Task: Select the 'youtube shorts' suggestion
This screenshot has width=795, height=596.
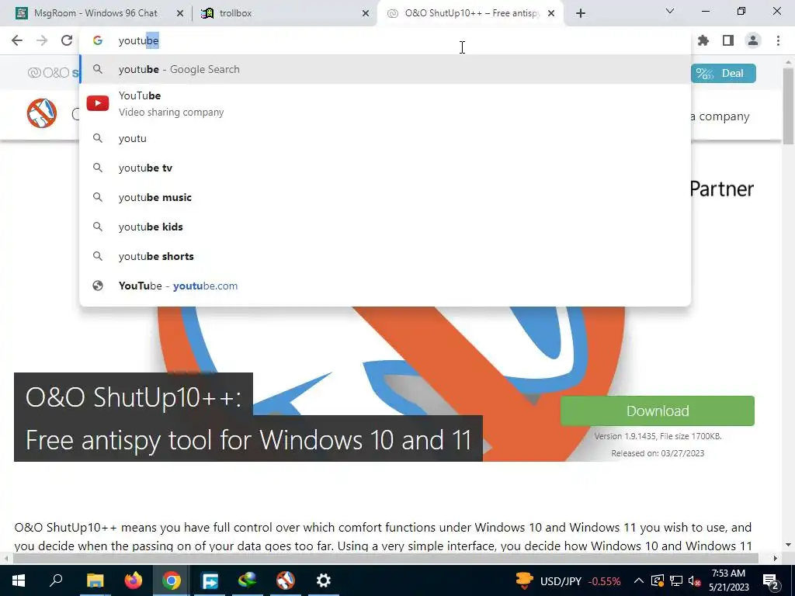Action: pos(385,256)
